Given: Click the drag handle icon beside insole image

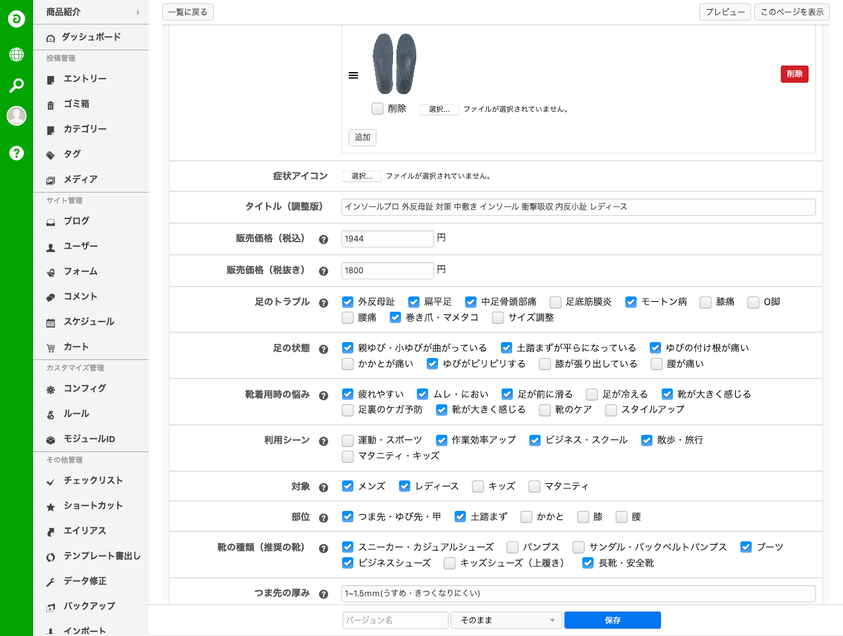Looking at the screenshot, I should click(x=353, y=75).
